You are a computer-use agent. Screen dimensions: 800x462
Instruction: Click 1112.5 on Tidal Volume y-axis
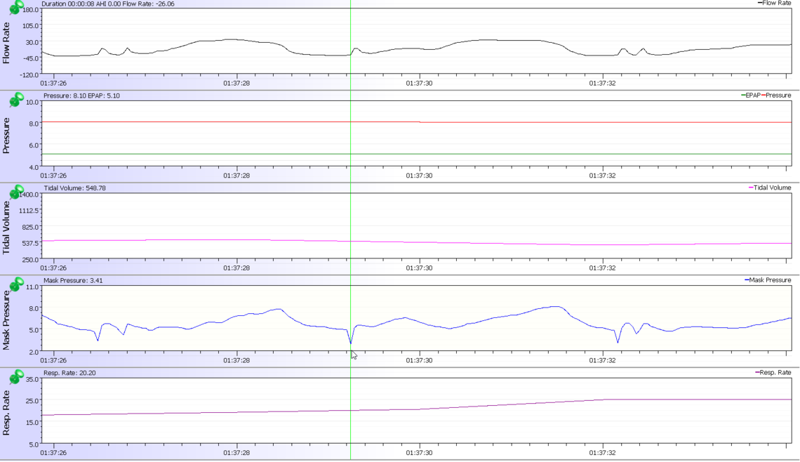coord(29,211)
